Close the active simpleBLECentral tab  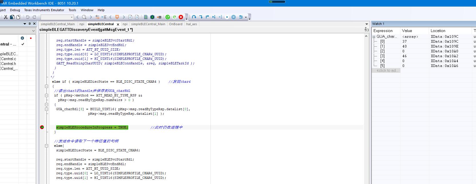click(118, 24)
